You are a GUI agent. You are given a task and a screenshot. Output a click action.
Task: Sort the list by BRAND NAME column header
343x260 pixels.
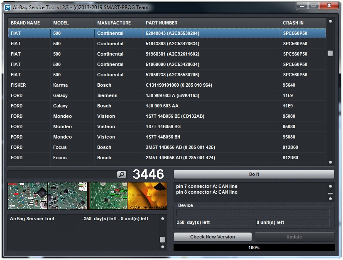coord(25,23)
